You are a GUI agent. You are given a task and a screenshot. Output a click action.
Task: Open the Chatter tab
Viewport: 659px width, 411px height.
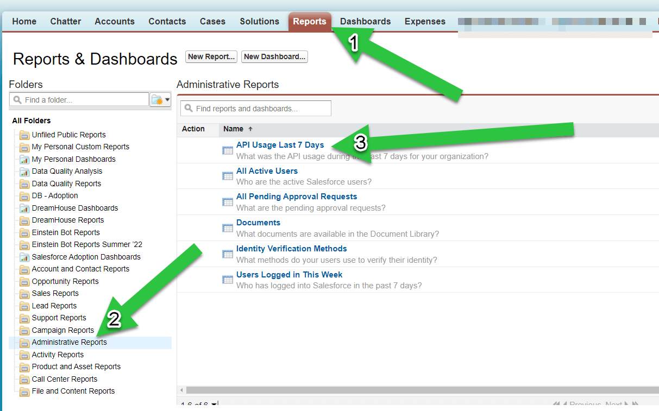click(65, 21)
